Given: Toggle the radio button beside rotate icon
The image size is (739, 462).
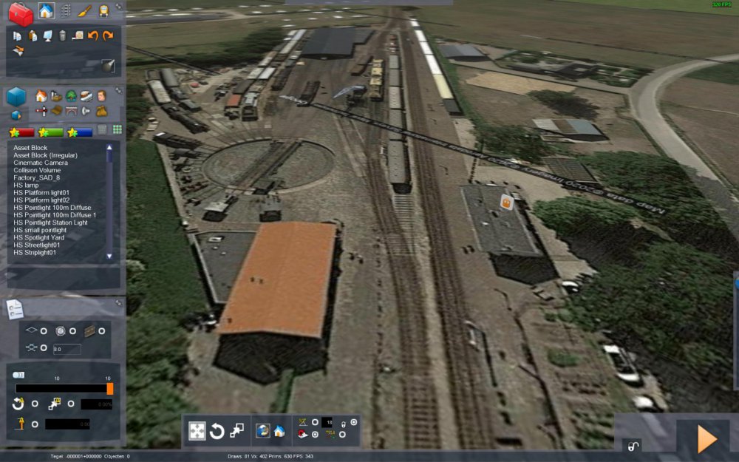Looking at the screenshot, I should coord(35,404).
